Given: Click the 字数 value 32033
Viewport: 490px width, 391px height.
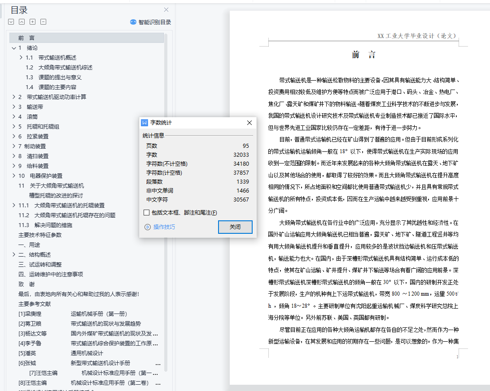Looking at the screenshot, I should tap(241, 155).
